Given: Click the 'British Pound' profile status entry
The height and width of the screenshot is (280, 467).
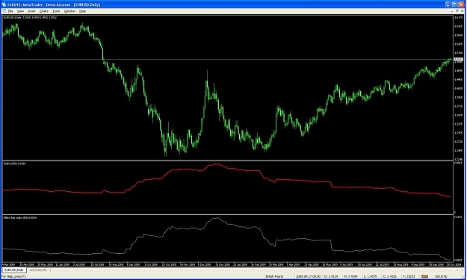Looking at the screenshot, I should click(x=275, y=276).
